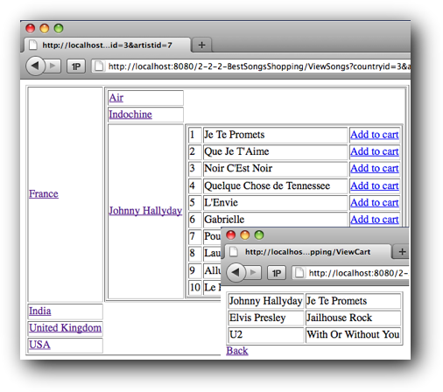Select the song title Je Te Promets in song list
Screen dimensions: 443x392
coord(235,135)
